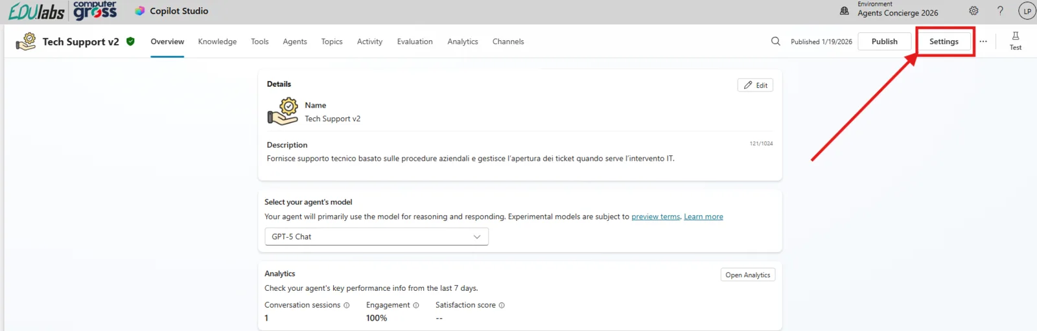The height and width of the screenshot is (331, 1037).
Task: Go to the Channels tab
Action: click(507, 41)
